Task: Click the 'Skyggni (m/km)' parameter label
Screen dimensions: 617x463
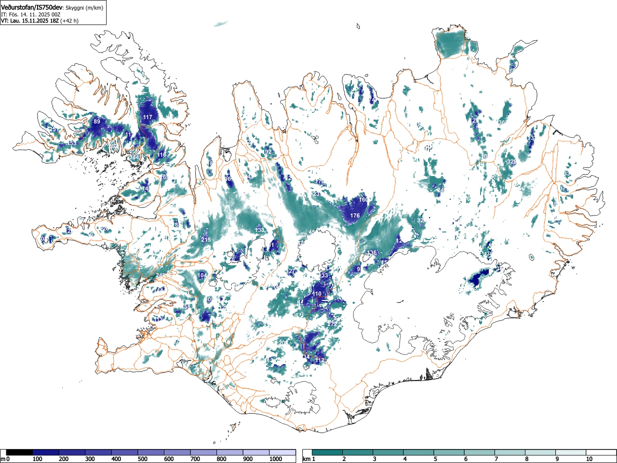Action: click(x=84, y=8)
